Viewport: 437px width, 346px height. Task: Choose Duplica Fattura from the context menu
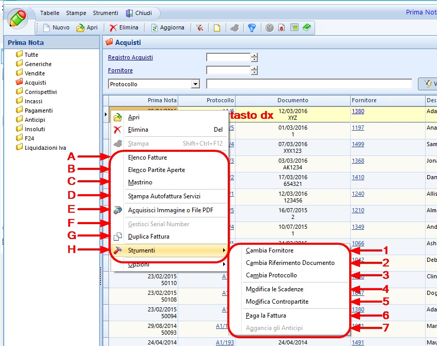pos(148,237)
